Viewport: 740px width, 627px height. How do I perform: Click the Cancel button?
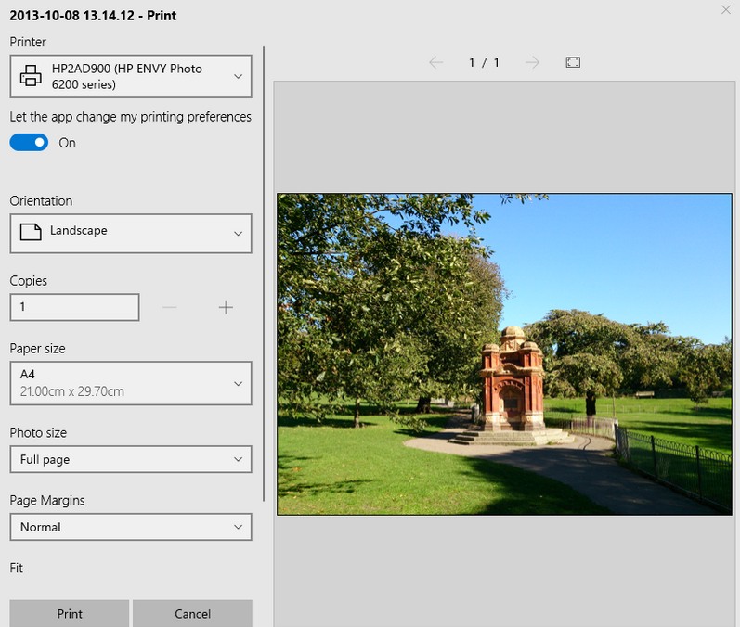click(192, 613)
